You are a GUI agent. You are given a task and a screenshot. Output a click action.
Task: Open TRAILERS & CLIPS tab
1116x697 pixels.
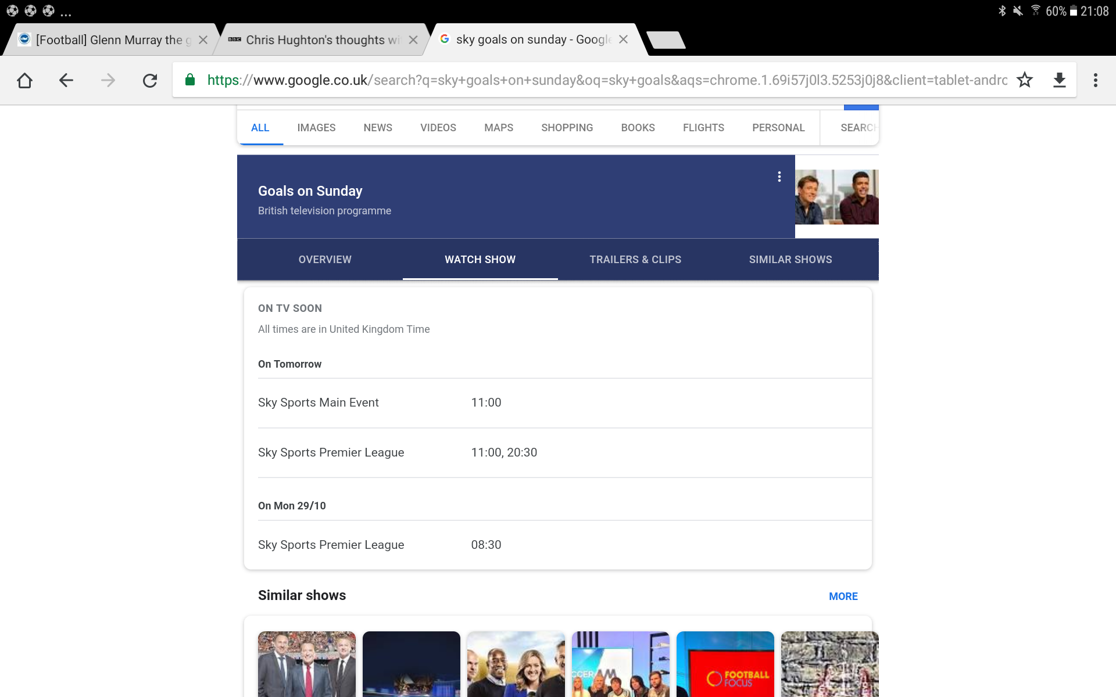coord(635,260)
